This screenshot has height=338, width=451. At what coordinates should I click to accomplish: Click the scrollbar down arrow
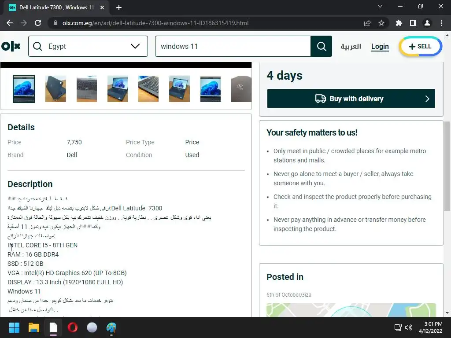coord(447,313)
